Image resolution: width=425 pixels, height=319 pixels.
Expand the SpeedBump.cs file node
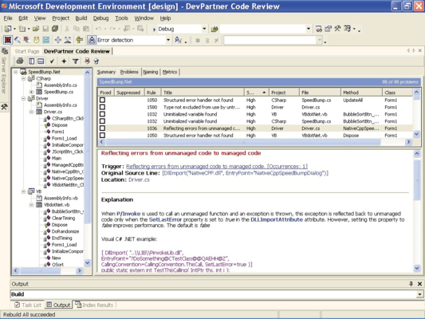coord(31,92)
